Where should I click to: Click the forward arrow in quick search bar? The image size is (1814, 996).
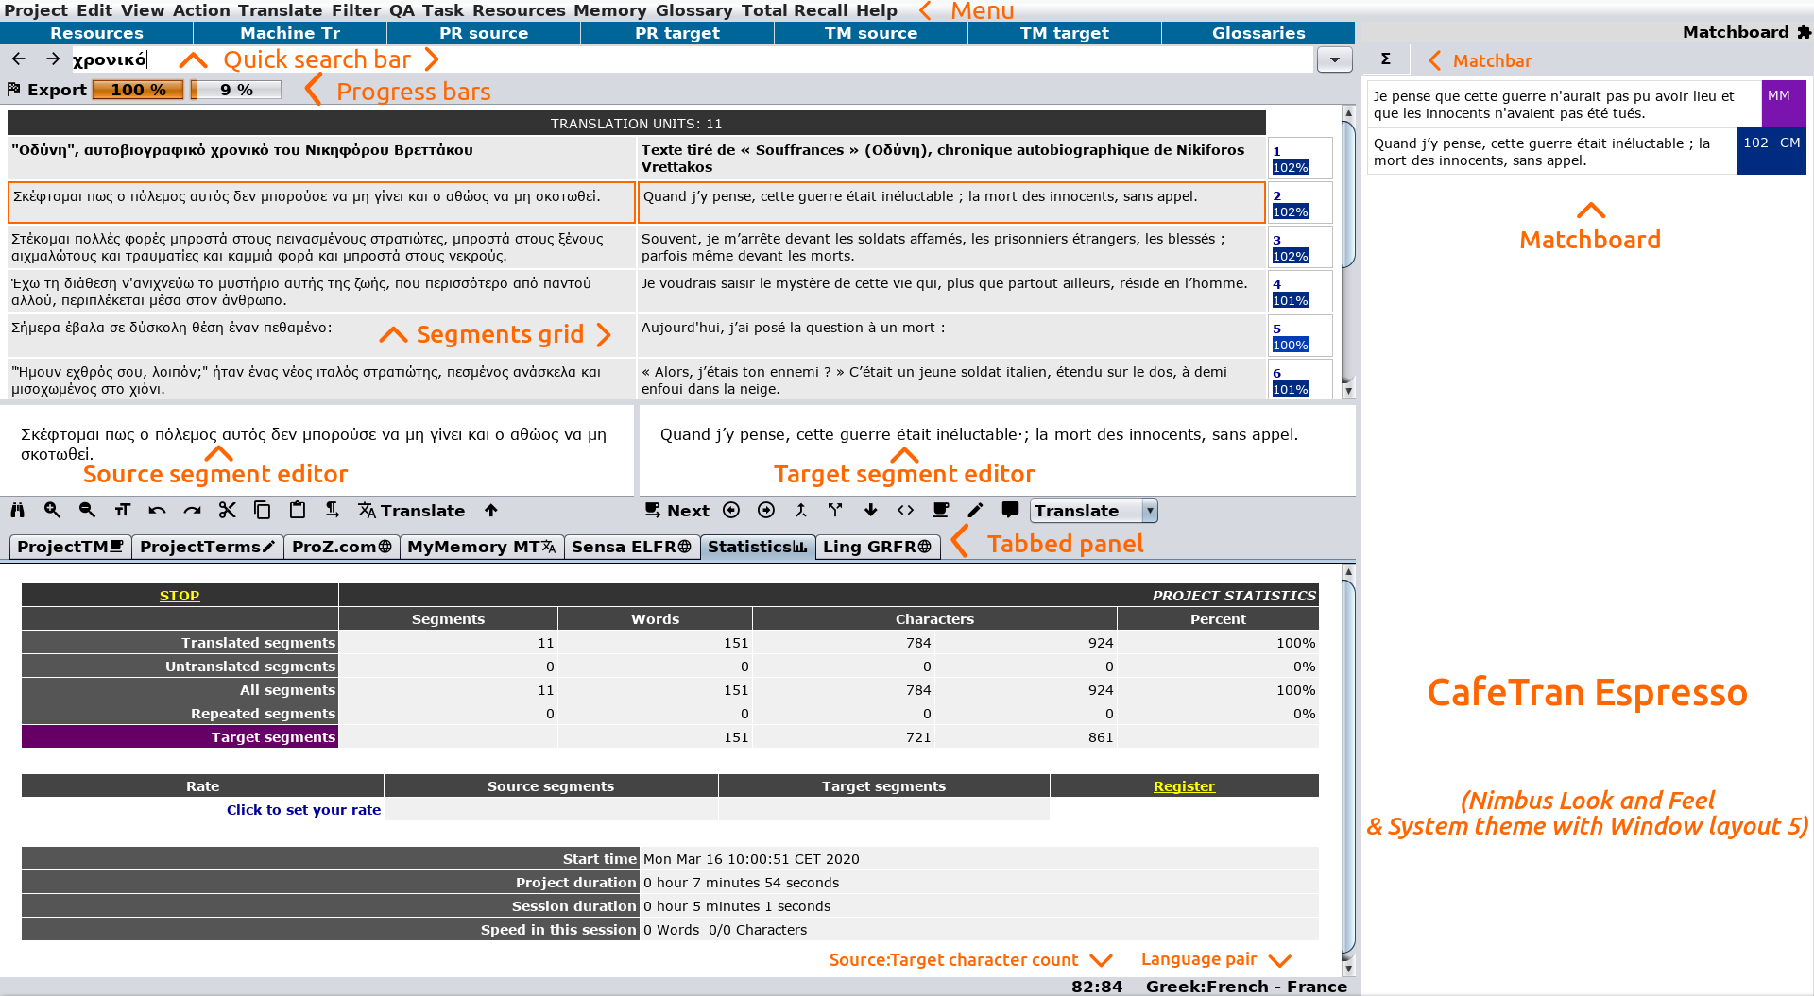pos(53,59)
